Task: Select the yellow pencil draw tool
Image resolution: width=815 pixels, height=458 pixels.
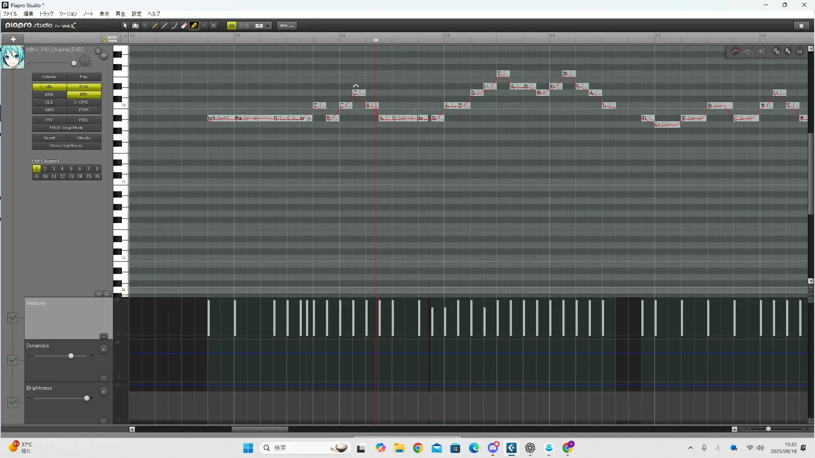Action: pyautogui.click(x=194, y=26)
